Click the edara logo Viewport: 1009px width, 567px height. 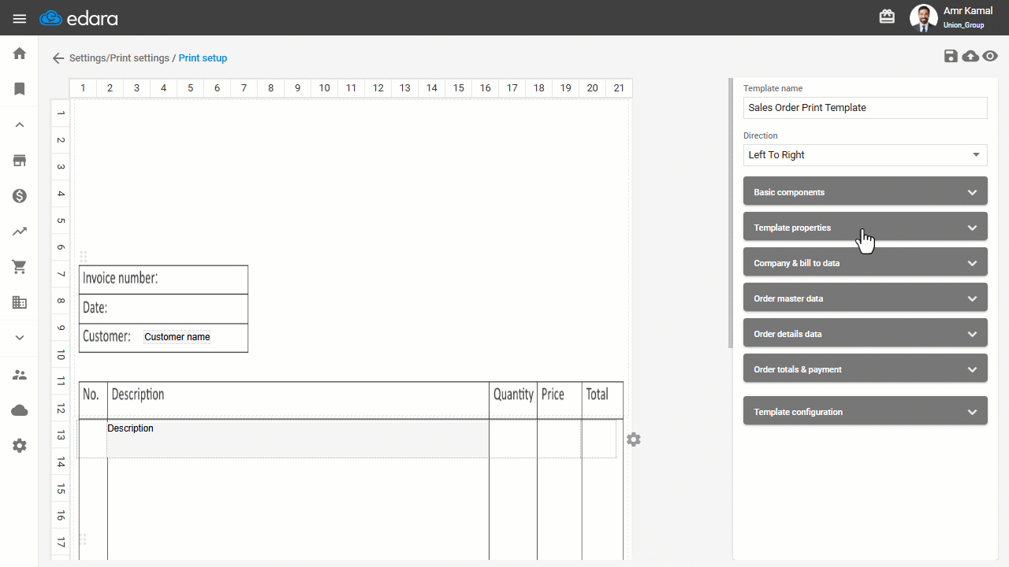78,18
